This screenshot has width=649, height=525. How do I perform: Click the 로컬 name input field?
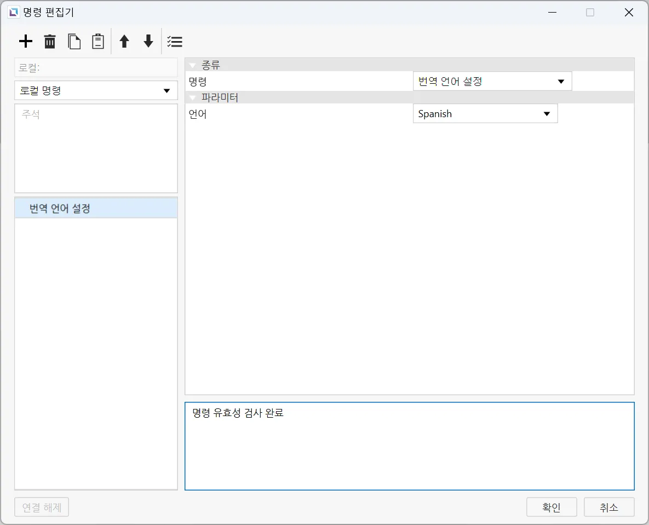click(x=96, y=68)
